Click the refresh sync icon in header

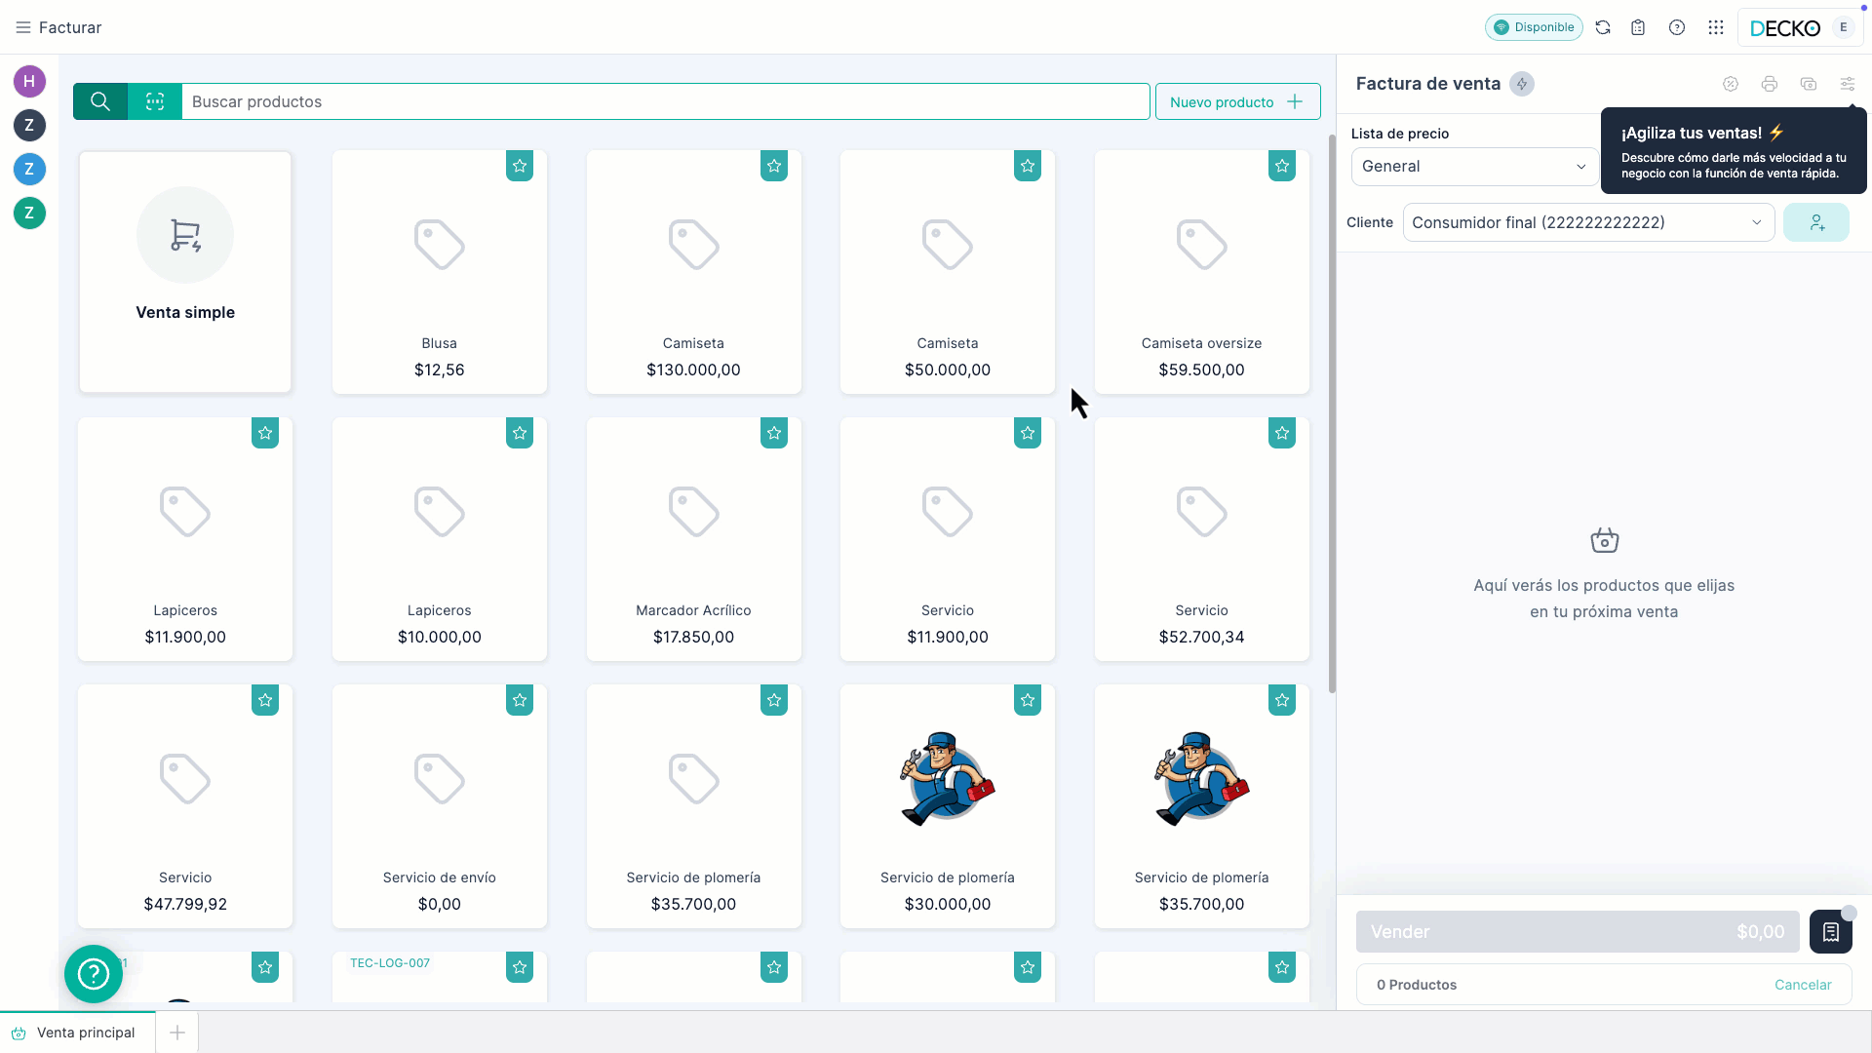click(x=1603, y=27)
